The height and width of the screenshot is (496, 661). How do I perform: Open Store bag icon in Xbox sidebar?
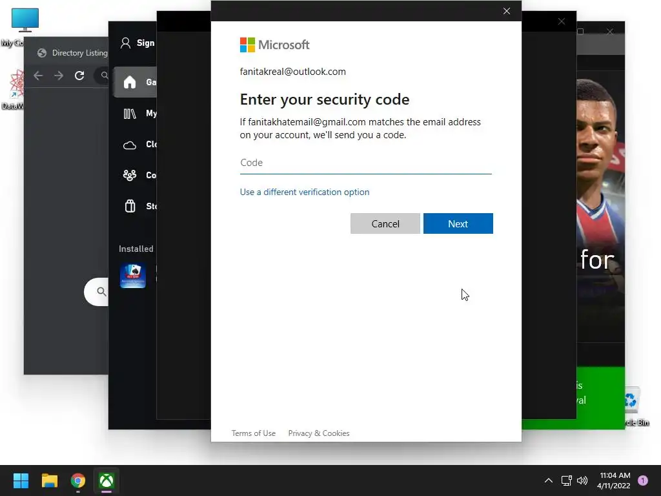130,206
